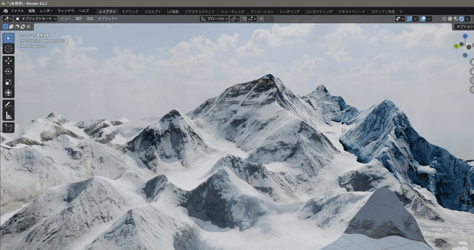This screenshot has width=474, height=250.
Task: Click the green Y axis on navigation gizmo
Action: [x=456, y=46]
